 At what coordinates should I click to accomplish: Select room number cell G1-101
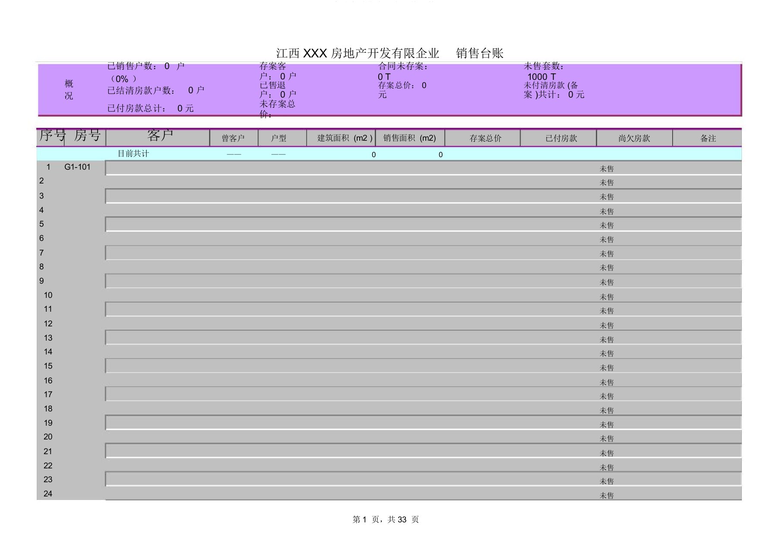coord(77,167)
